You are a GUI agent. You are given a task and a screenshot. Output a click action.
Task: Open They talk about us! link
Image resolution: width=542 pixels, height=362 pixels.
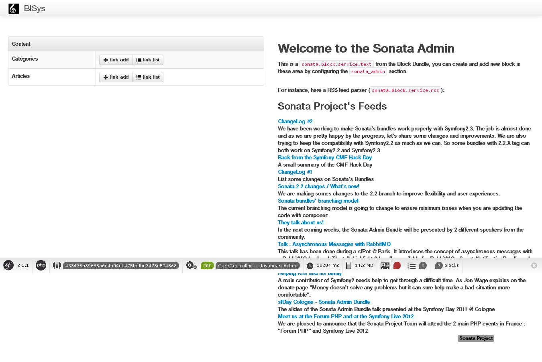click(301, 222)
